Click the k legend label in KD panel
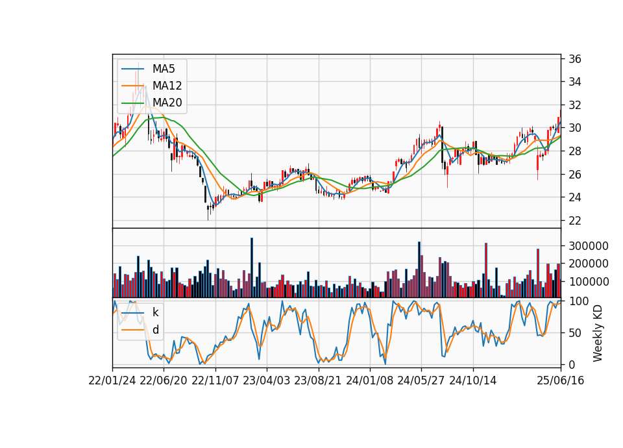The width and height of the screenshot is (623, 448). (x=155, y=312)
